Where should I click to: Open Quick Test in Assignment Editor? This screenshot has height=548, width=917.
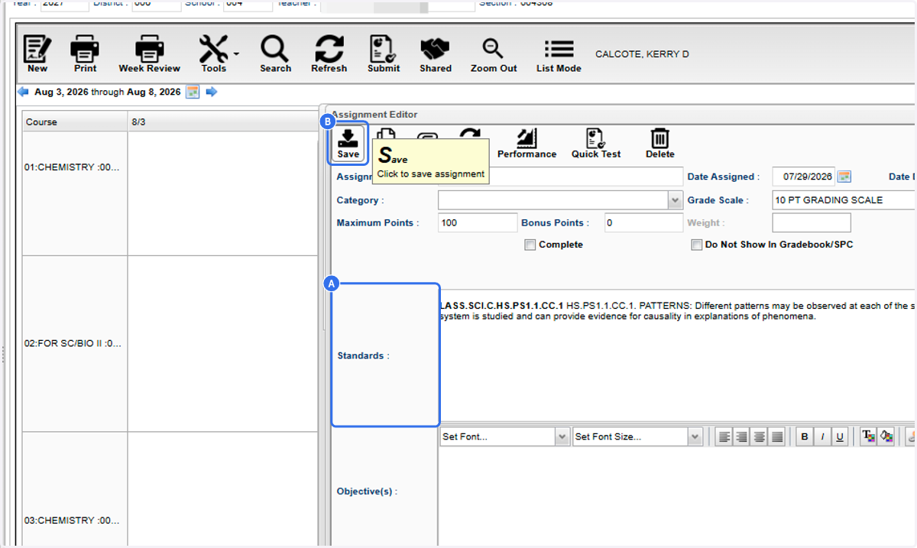point(596,143)
